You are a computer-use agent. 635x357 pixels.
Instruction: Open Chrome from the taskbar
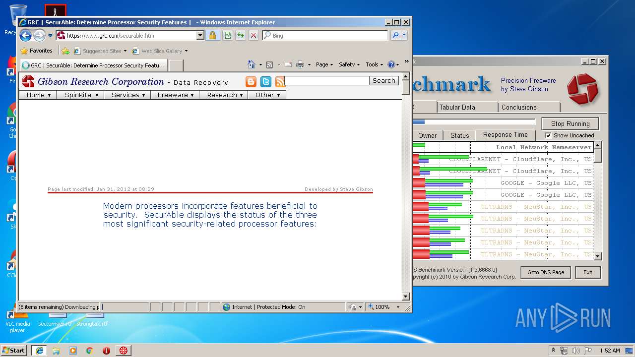89,350
